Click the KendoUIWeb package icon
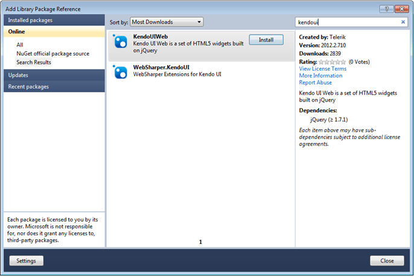The width and height of the screenshot is (414, 276). [x=120, y=42]
